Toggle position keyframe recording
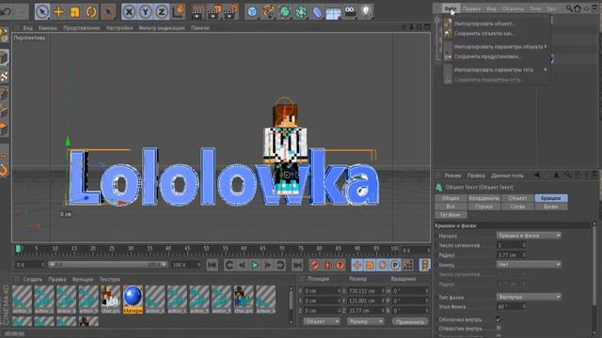 (x=357, y=265)
